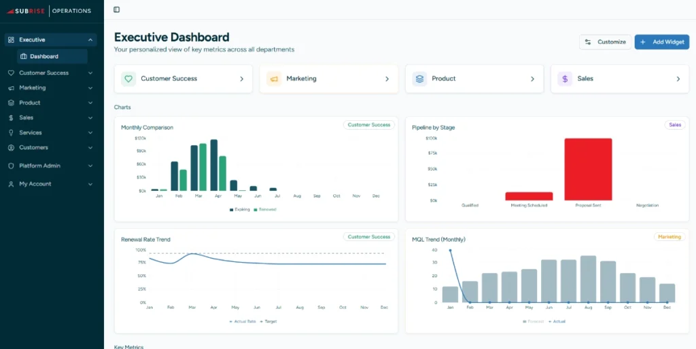Click Customer Success tag on Renewal Rate Trend
Image resolution: width=696 pixels, height=349 pixels.
(x=369, y=237)
